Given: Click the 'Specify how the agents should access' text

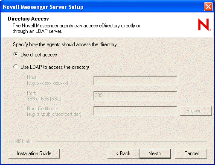Looking at the screenshot, I should pos(65,44).
